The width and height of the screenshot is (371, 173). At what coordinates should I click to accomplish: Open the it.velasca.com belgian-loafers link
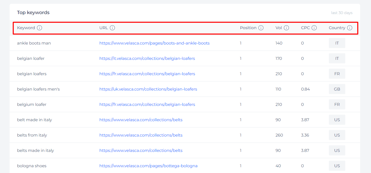[147, 58]
